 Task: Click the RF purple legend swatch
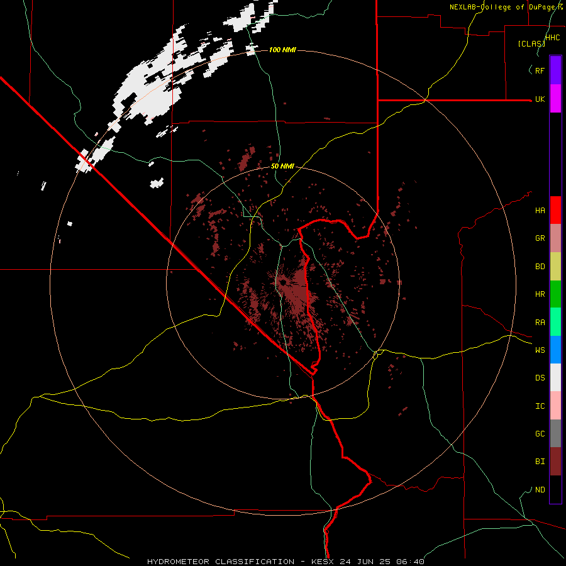tap(555, 70)
